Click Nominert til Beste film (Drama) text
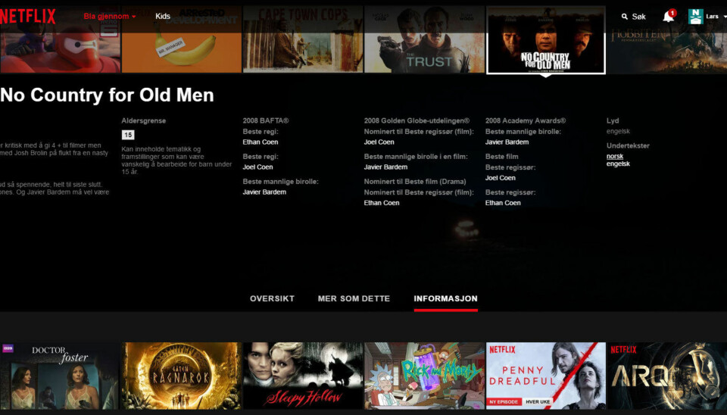The height and width of the screenshot is (415, 727). tap(415, 181)
